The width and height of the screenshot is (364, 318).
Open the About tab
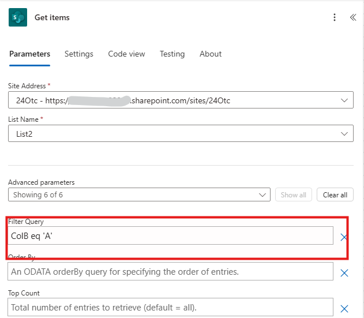pos(211,54)
